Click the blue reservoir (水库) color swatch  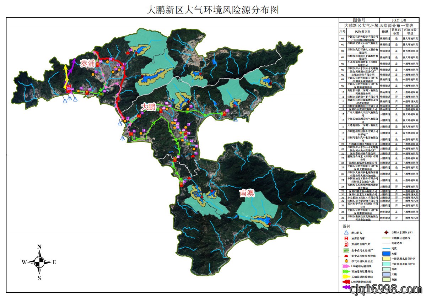[x=386, y=254]
